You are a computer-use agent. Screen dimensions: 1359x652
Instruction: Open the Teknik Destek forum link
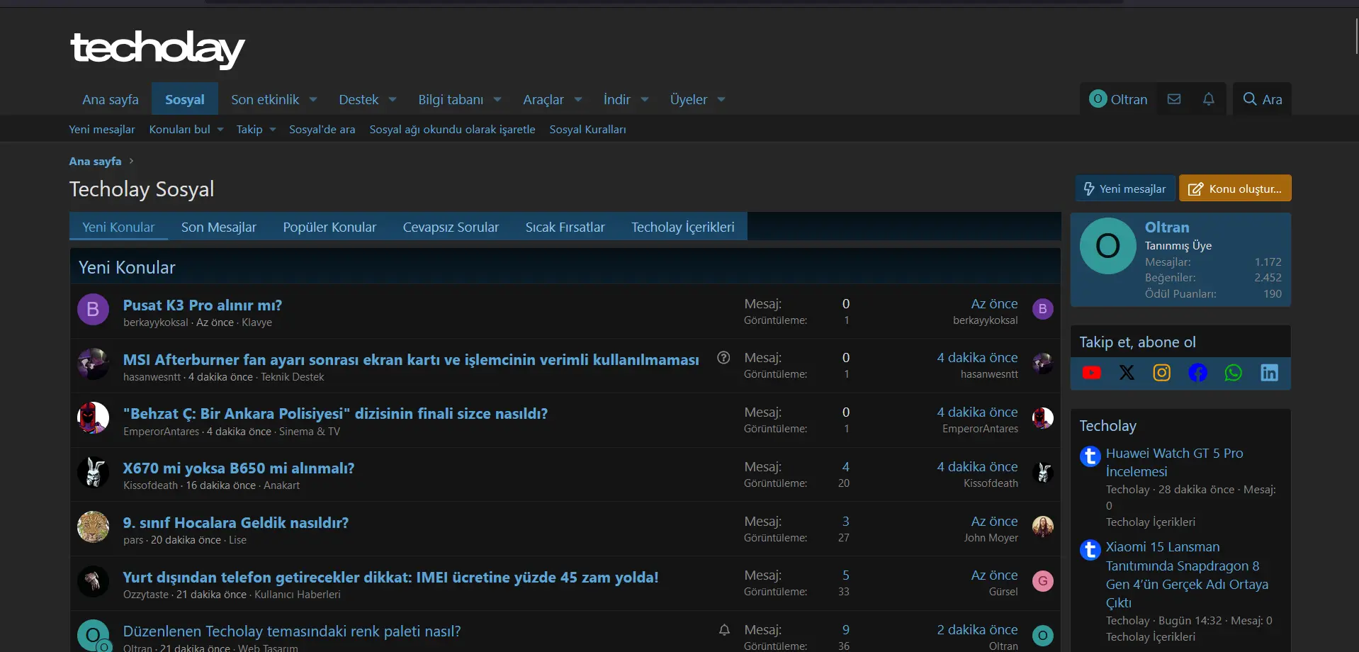click(292, 377)
